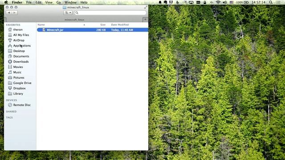The image size is (285, 160).
Task: Click the Finder search field
Action: point(110,13)
